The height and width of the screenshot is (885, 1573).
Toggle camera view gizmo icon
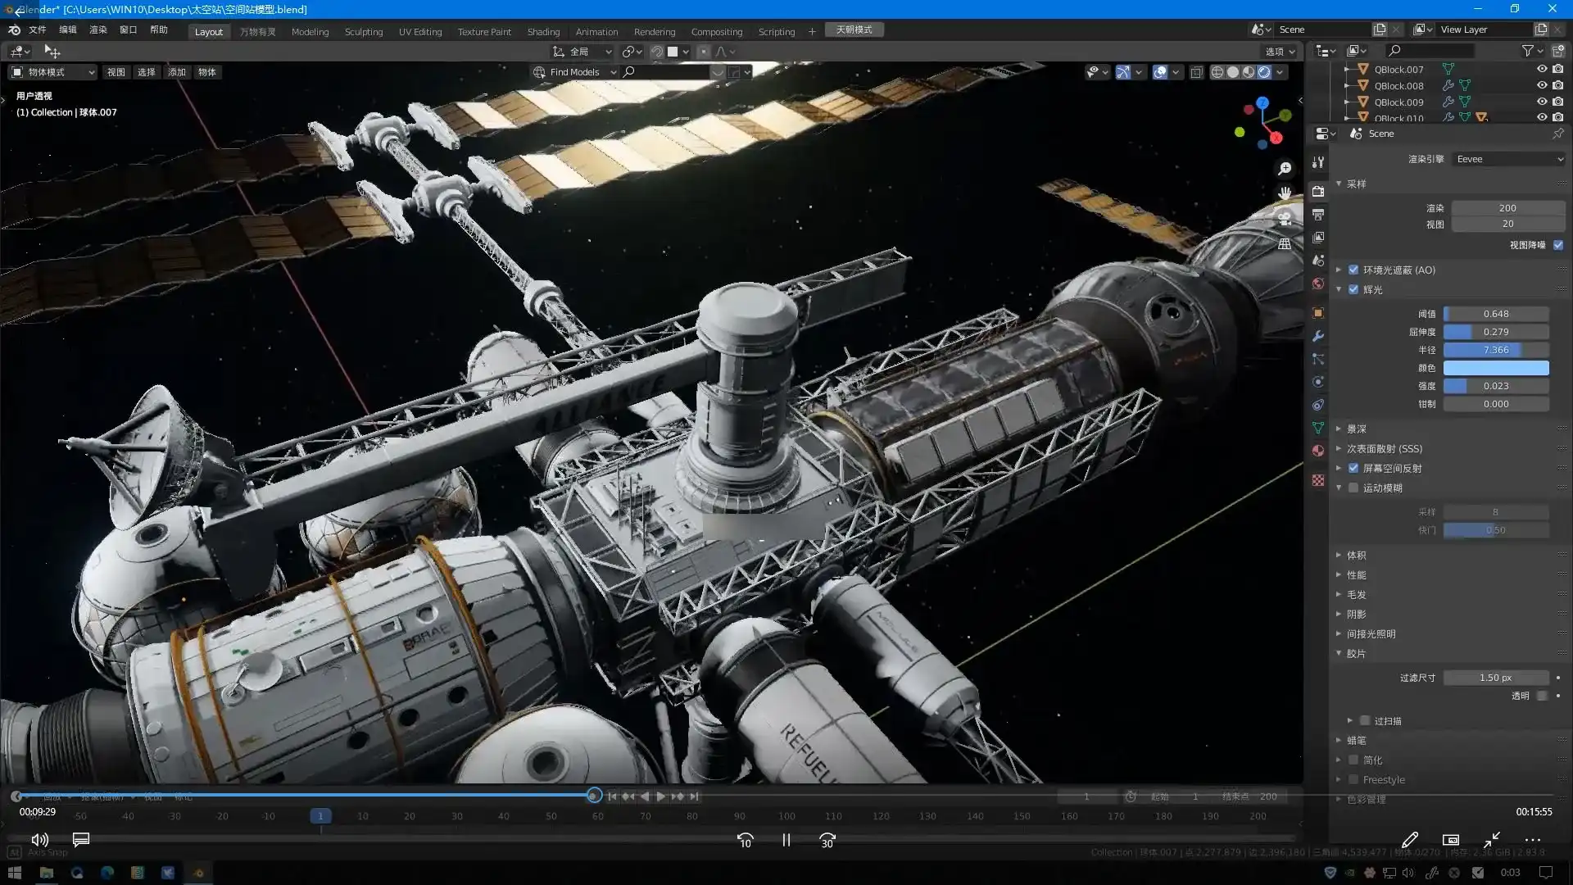coord(1285,219)
